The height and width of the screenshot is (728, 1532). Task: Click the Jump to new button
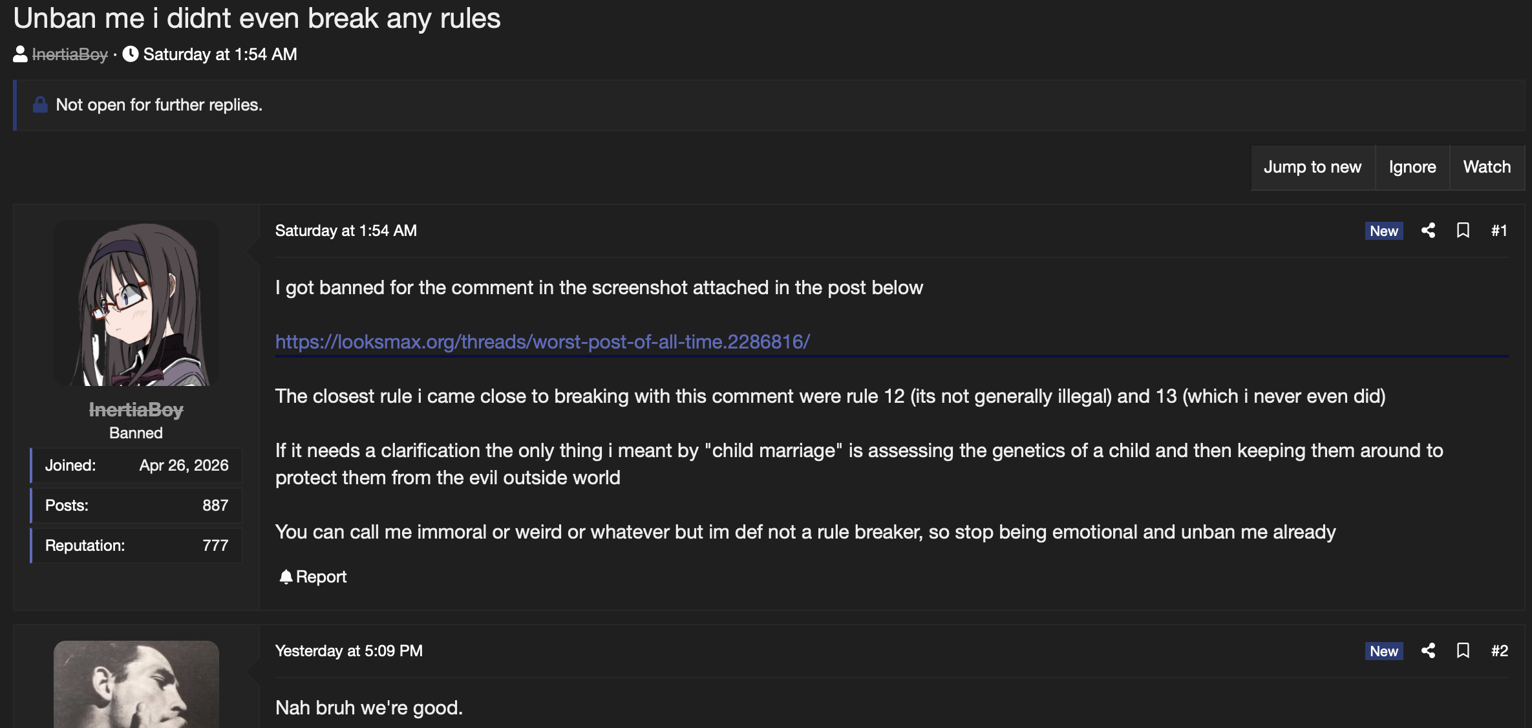point(1313,167)
